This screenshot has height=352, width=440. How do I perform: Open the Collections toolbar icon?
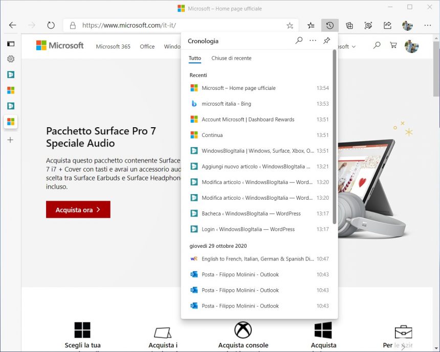click(x=349, y=26)
